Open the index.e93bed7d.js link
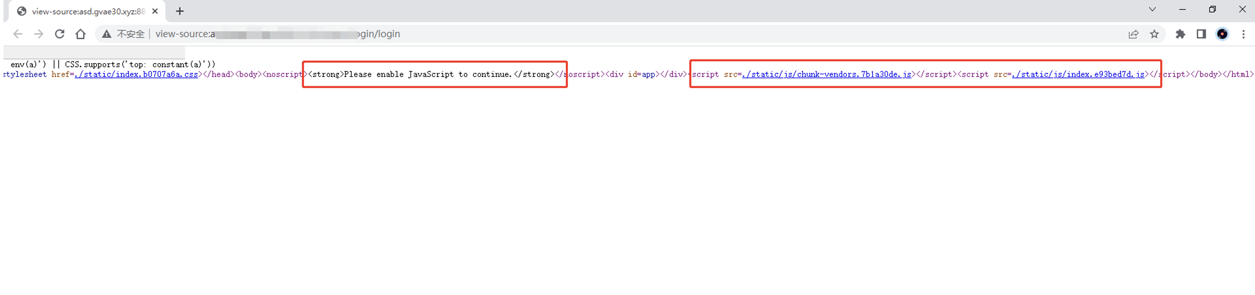The image size is (1255, 295). pyautogui.click(x=1078, y=74)
